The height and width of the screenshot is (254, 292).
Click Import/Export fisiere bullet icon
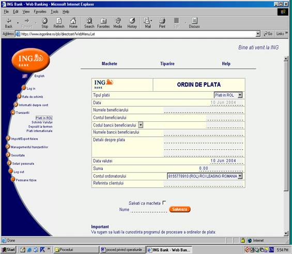click(x=8, y=138)
